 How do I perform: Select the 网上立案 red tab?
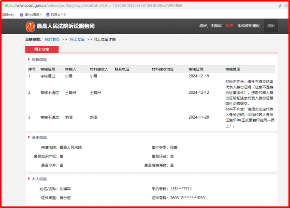42,49
